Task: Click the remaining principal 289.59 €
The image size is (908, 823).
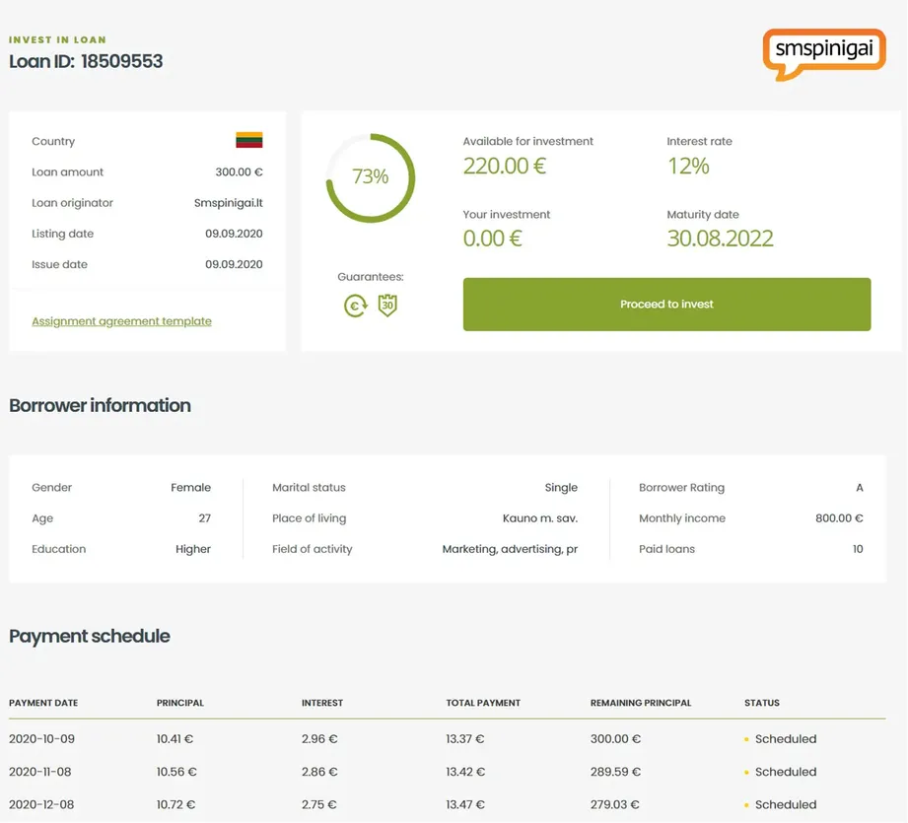Action: (615, 772)
